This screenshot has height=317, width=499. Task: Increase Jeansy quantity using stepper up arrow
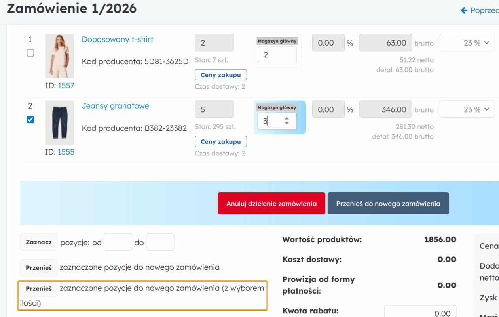pos(287,118)
